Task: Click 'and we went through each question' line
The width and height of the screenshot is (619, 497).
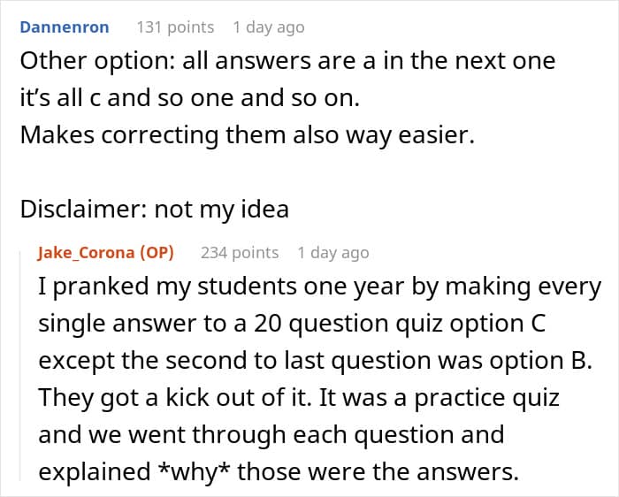Action: (x=271, y=434)
